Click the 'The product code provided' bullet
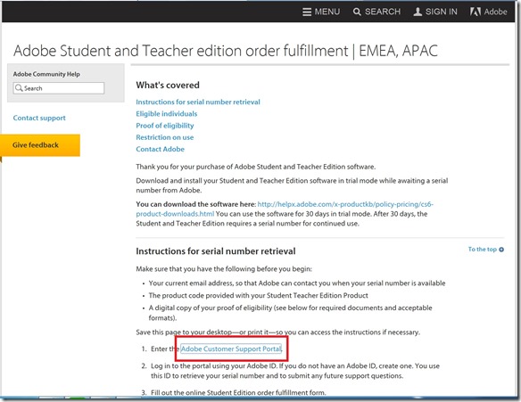Screen dimensions: 521x402 pos(258,295)
